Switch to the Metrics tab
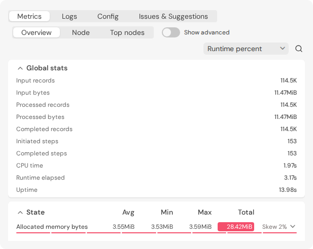 point(29,16)
